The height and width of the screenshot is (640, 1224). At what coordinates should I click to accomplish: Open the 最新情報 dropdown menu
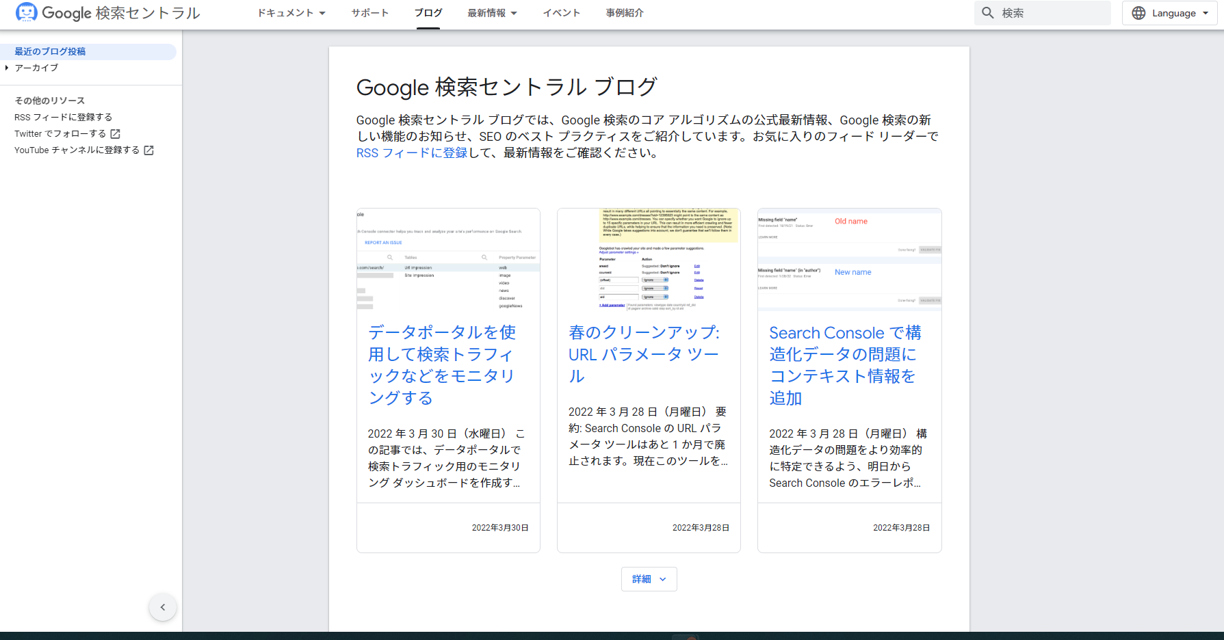coord(493,13)
